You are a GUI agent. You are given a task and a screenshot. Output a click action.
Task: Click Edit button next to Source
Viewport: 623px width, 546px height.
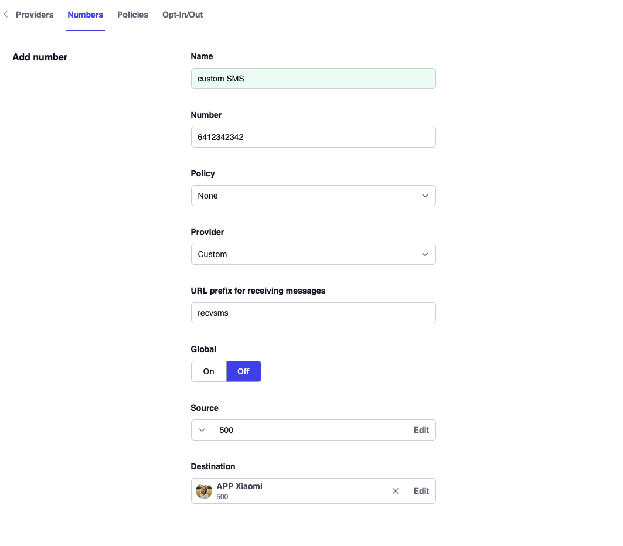(x=421, y=430)
